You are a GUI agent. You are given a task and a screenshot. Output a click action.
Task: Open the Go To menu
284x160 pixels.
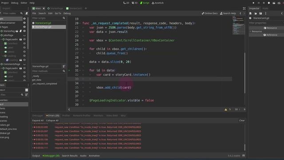tap(58, 13)
